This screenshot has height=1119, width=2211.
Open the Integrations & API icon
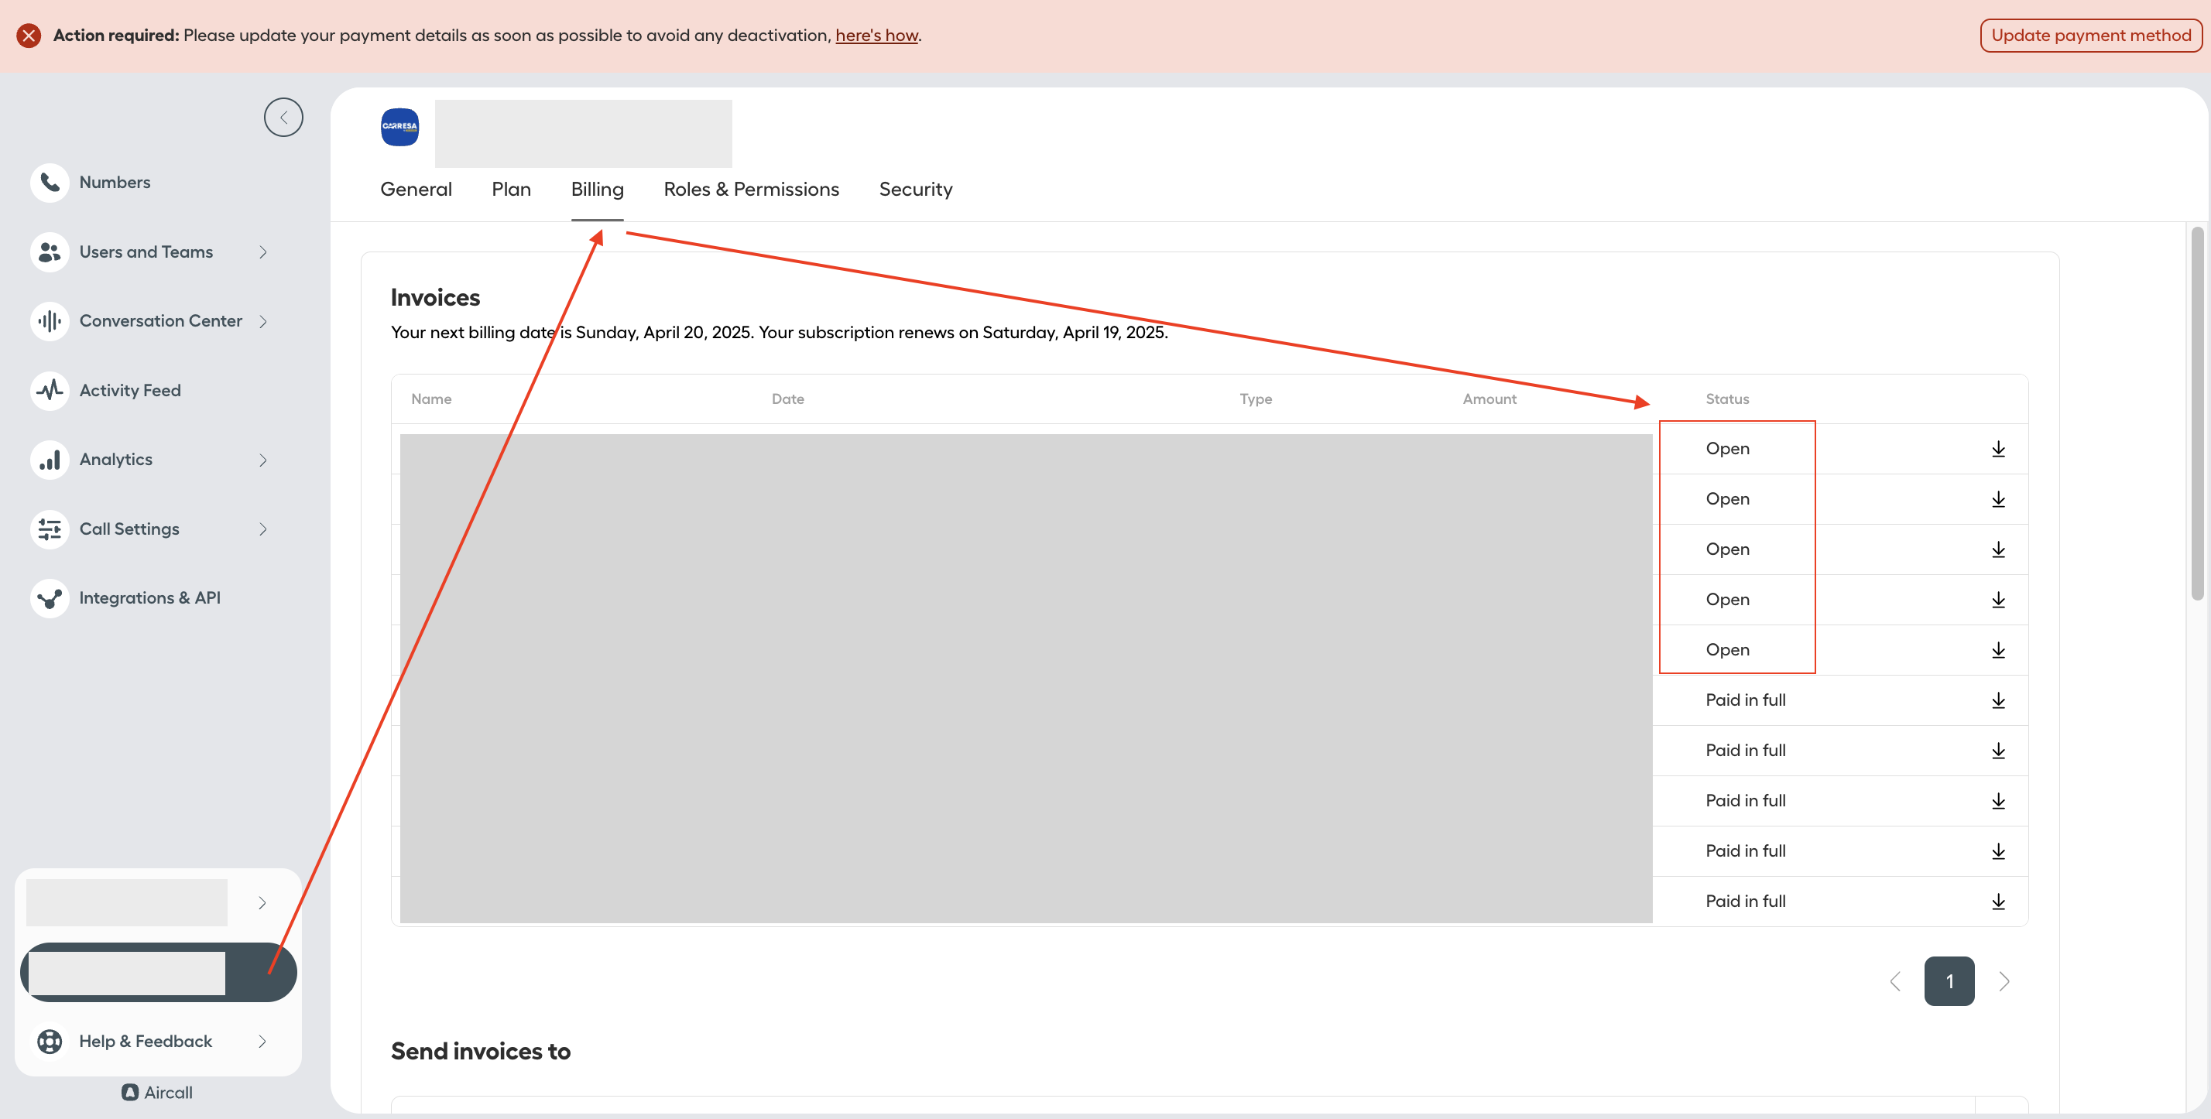click(50, 598)
